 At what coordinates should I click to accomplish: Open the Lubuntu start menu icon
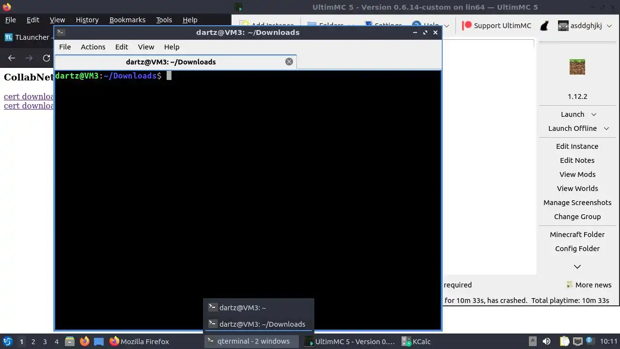pos(7,341)
